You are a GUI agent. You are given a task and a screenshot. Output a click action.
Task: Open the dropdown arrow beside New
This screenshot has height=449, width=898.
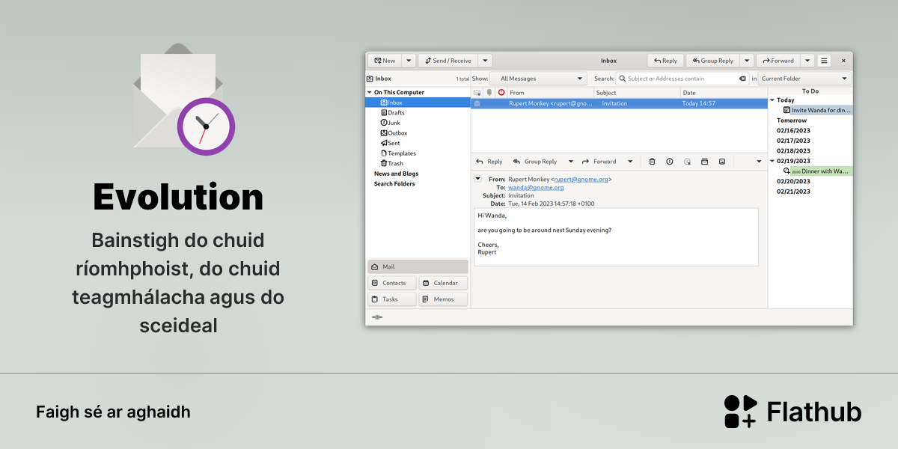(x=409, y=61)
